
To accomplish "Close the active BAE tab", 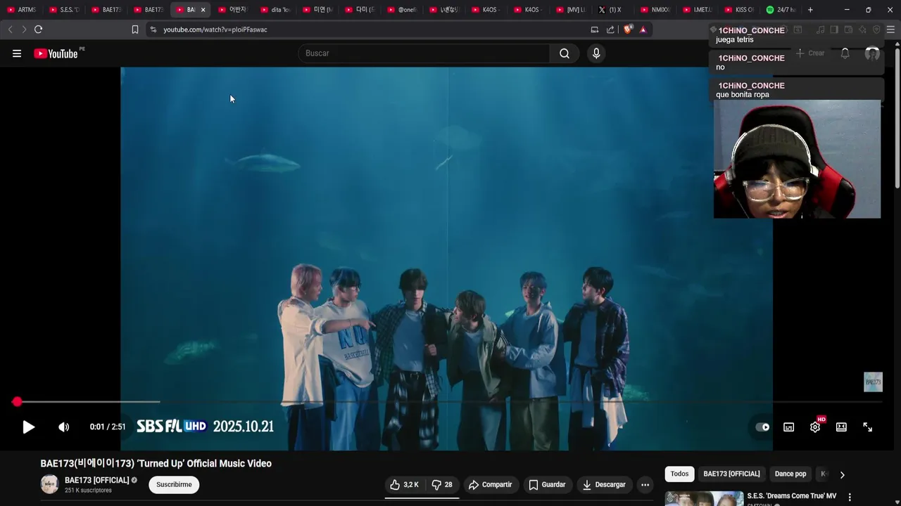I will pyautogui.click(x=203, y=10).
